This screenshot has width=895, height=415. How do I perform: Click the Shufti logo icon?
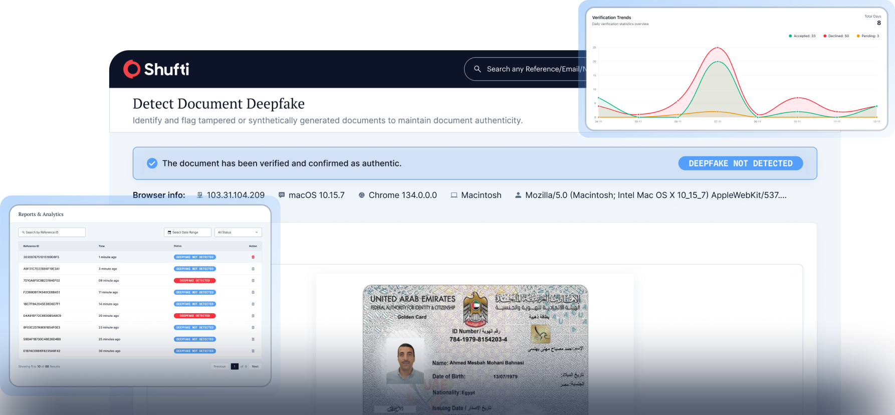(132, 69)
